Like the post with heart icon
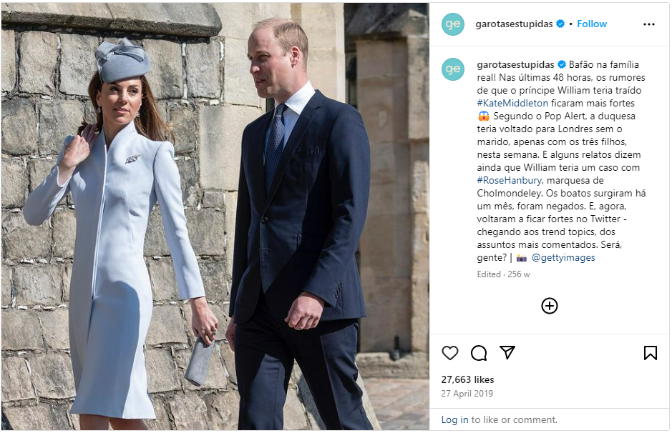This screenshot has height=433, width=672. click(450, 353)
